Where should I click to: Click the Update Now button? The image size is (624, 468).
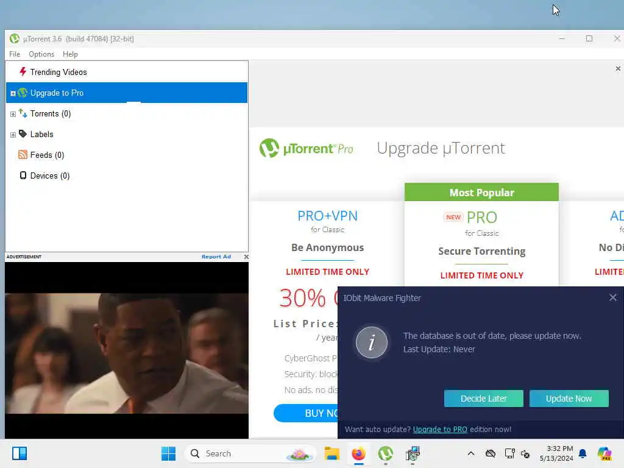coord(569,399)
